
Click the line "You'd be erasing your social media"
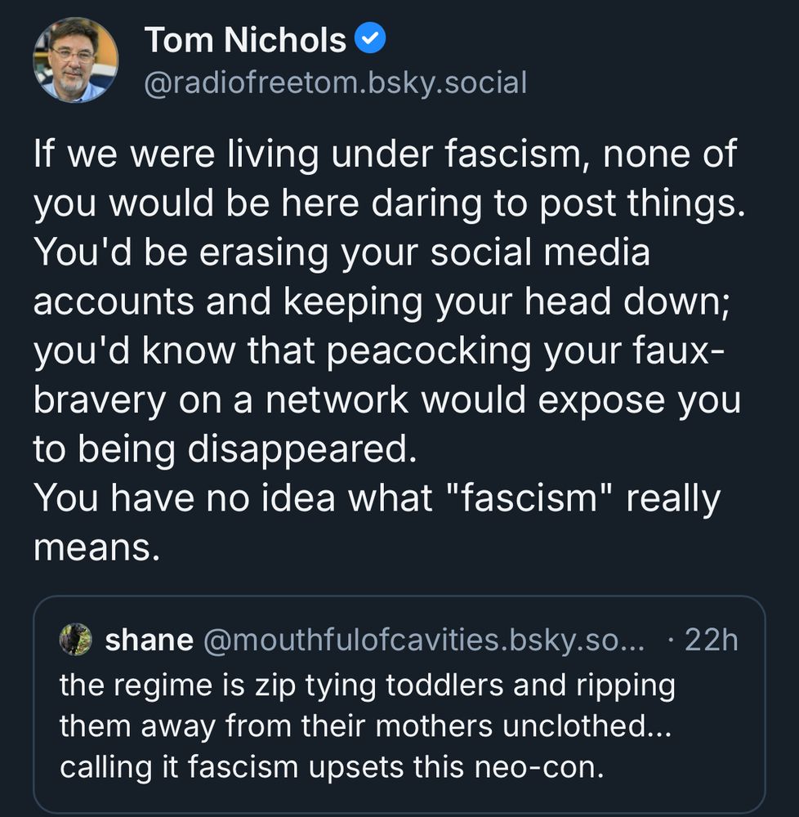pyautogui.click(x=341, y=252)
